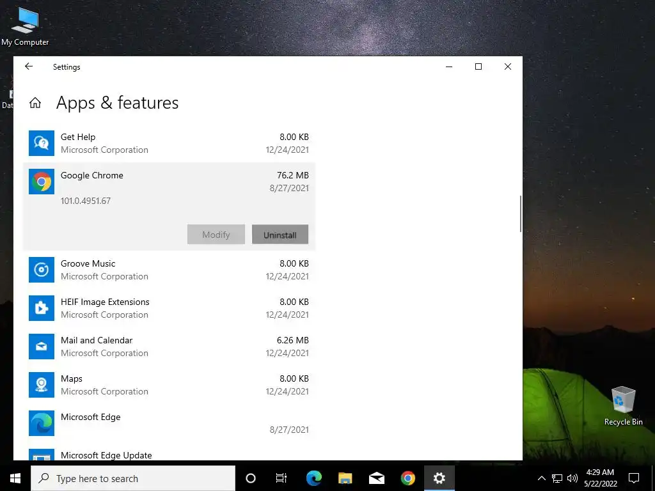Click the Uninstall button for Chrome
The width and height of the screenshot is (655, 491).
(280, 235)
